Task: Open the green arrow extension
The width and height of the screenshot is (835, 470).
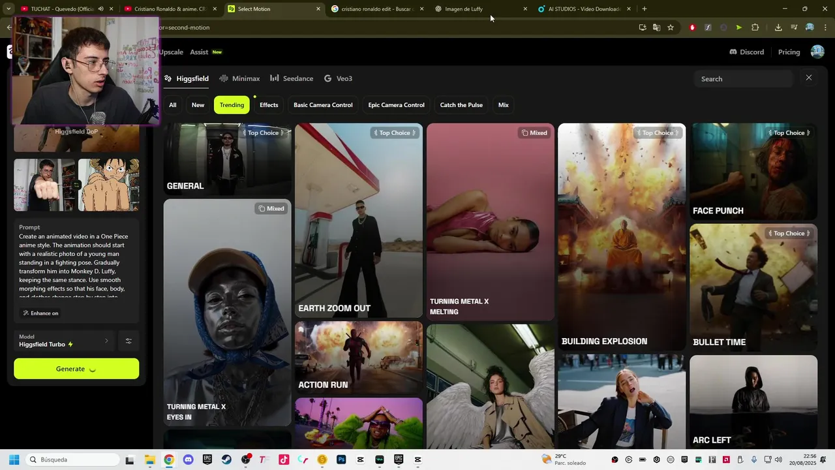Action: [x=738, y=27]
